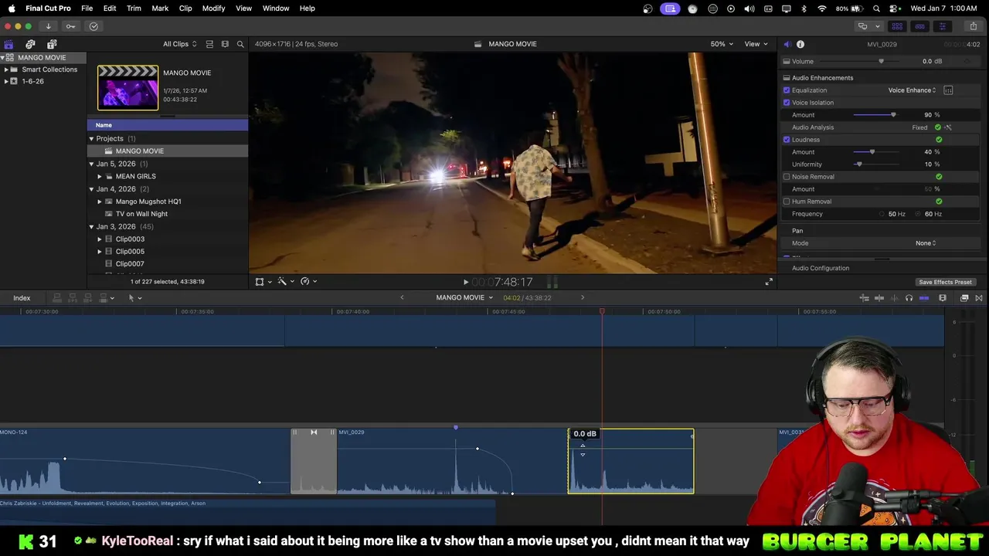Open the equalizer controls graph icon
The image size is (989, 556).
[948, 90]
